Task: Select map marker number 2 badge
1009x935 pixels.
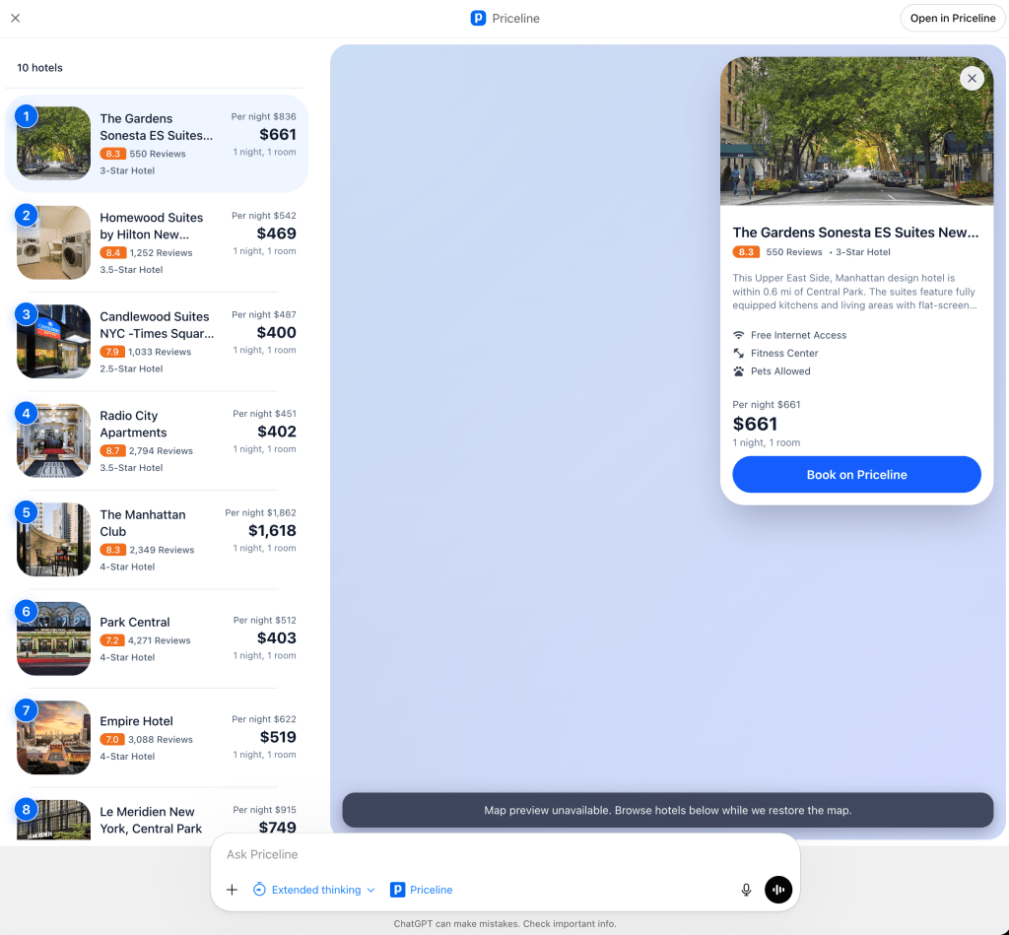Action: [27, 216]
